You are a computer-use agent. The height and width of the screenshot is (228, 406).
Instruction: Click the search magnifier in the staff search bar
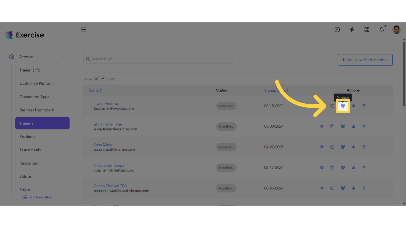coord(88,59)
